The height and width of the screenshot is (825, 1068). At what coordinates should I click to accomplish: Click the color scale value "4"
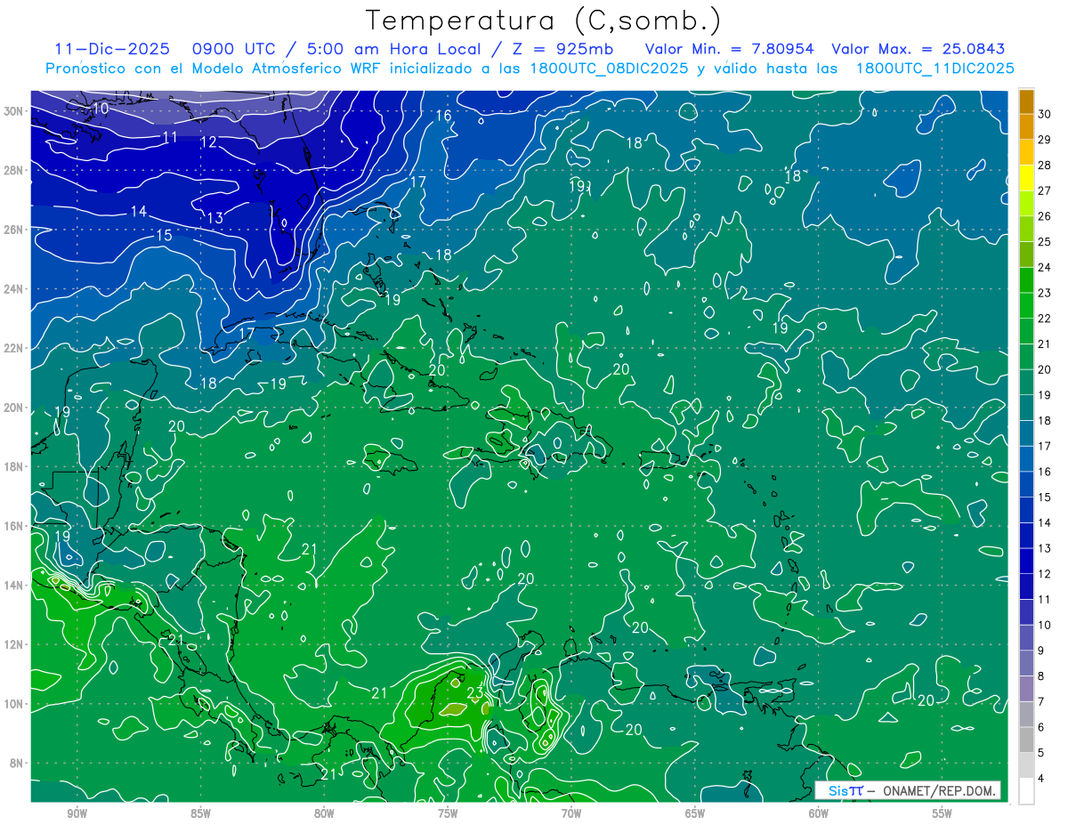click(1041, 779)
